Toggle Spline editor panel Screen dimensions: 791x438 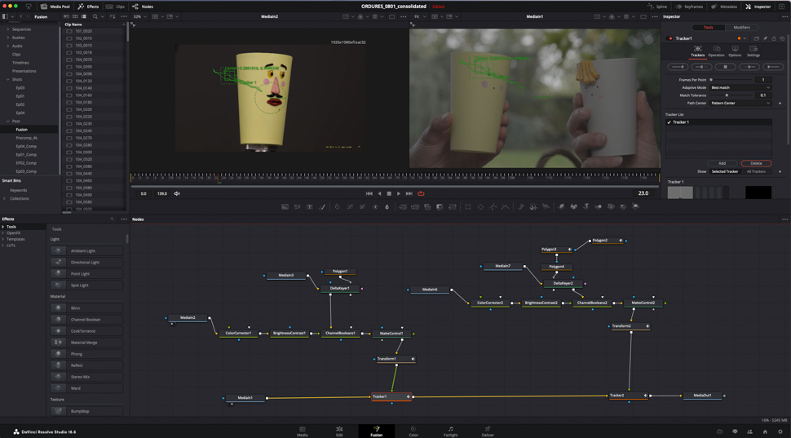pyautogui.click(x=657, y=7)
